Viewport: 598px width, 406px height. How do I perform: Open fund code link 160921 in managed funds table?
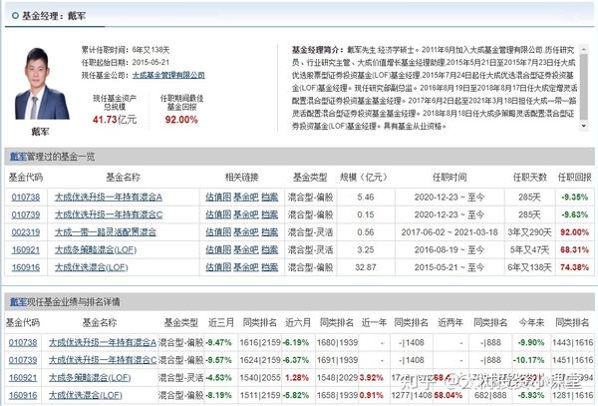tap(26, 250)
